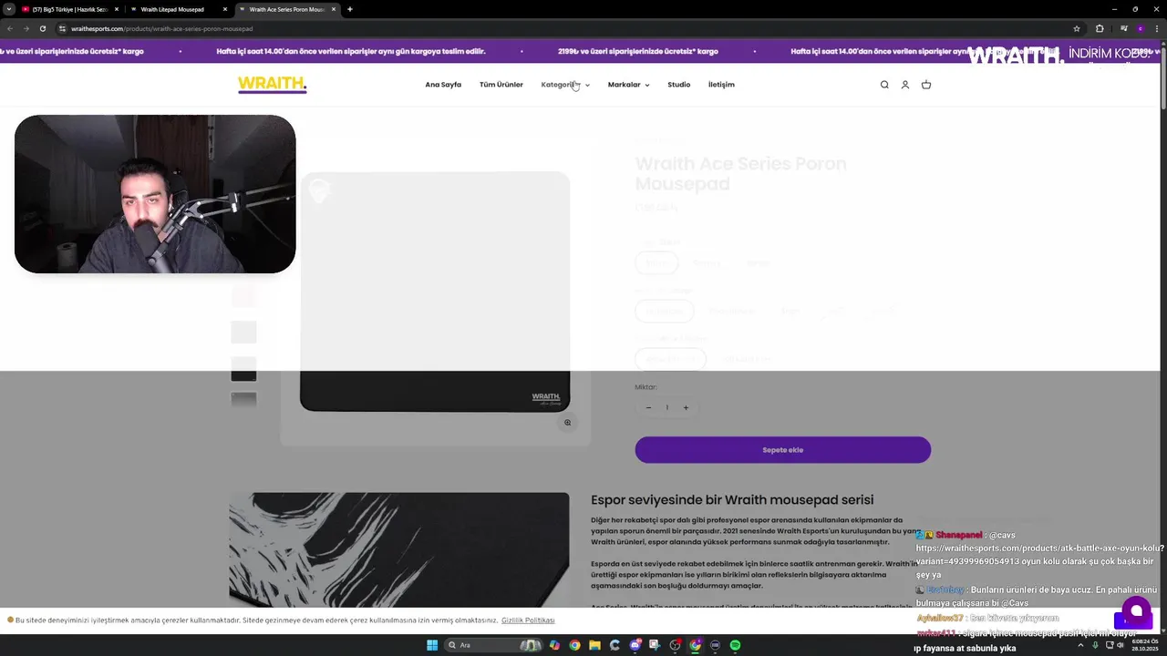
Task: Click the 'Espor seviyesinde bir Wraith mousepad serisi' heading
Action: point(732,499)
